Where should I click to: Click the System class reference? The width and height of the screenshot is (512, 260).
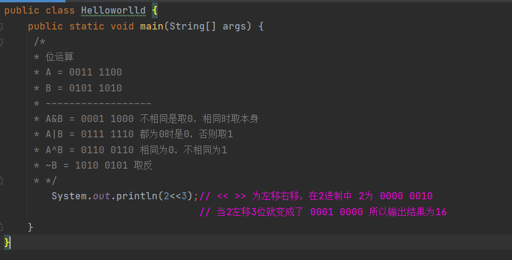69,196
